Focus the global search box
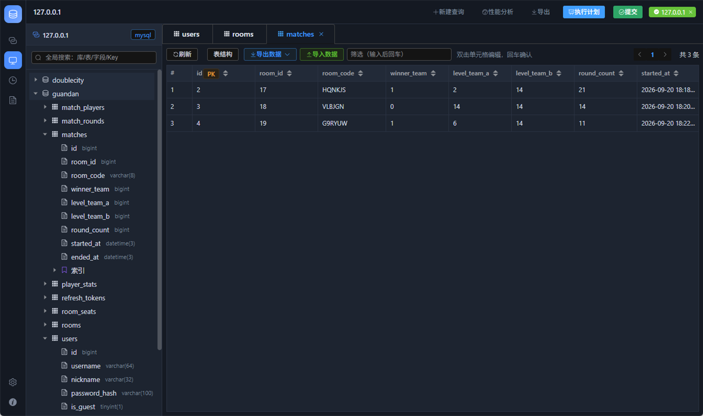 94,58
